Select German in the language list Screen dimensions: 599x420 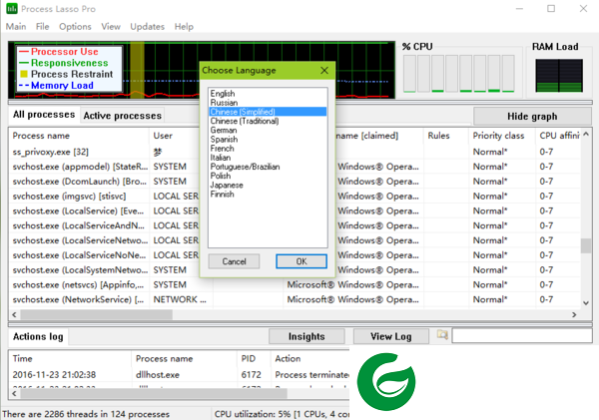[x=268, y=131]
